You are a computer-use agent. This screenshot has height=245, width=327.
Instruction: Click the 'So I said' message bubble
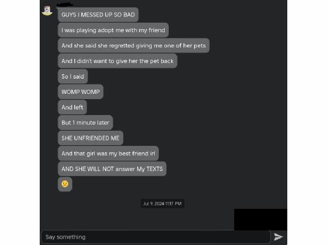73,76
